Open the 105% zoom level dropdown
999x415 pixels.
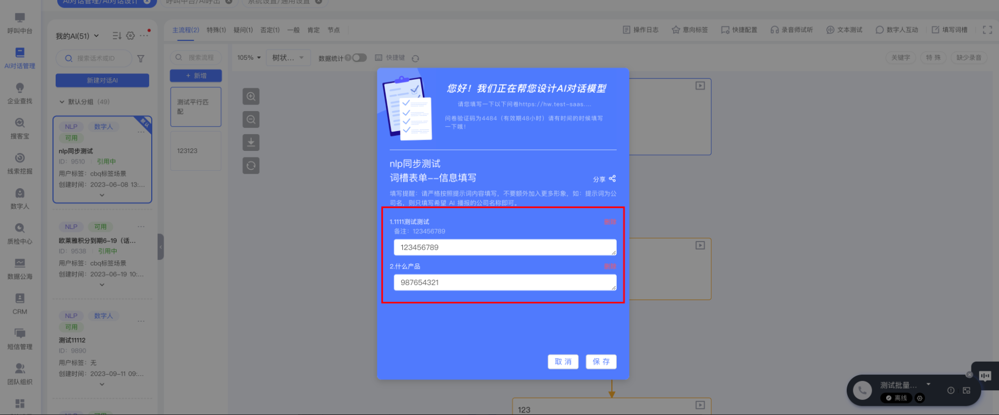pos(249,58)
